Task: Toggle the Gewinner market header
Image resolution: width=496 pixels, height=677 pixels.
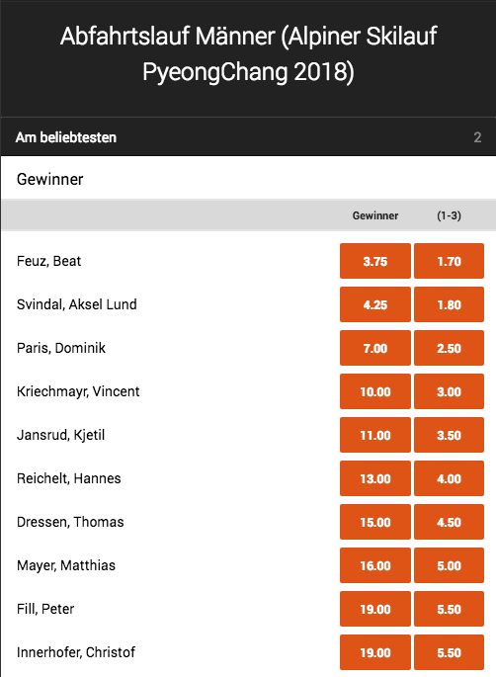Action: (248, 178)
